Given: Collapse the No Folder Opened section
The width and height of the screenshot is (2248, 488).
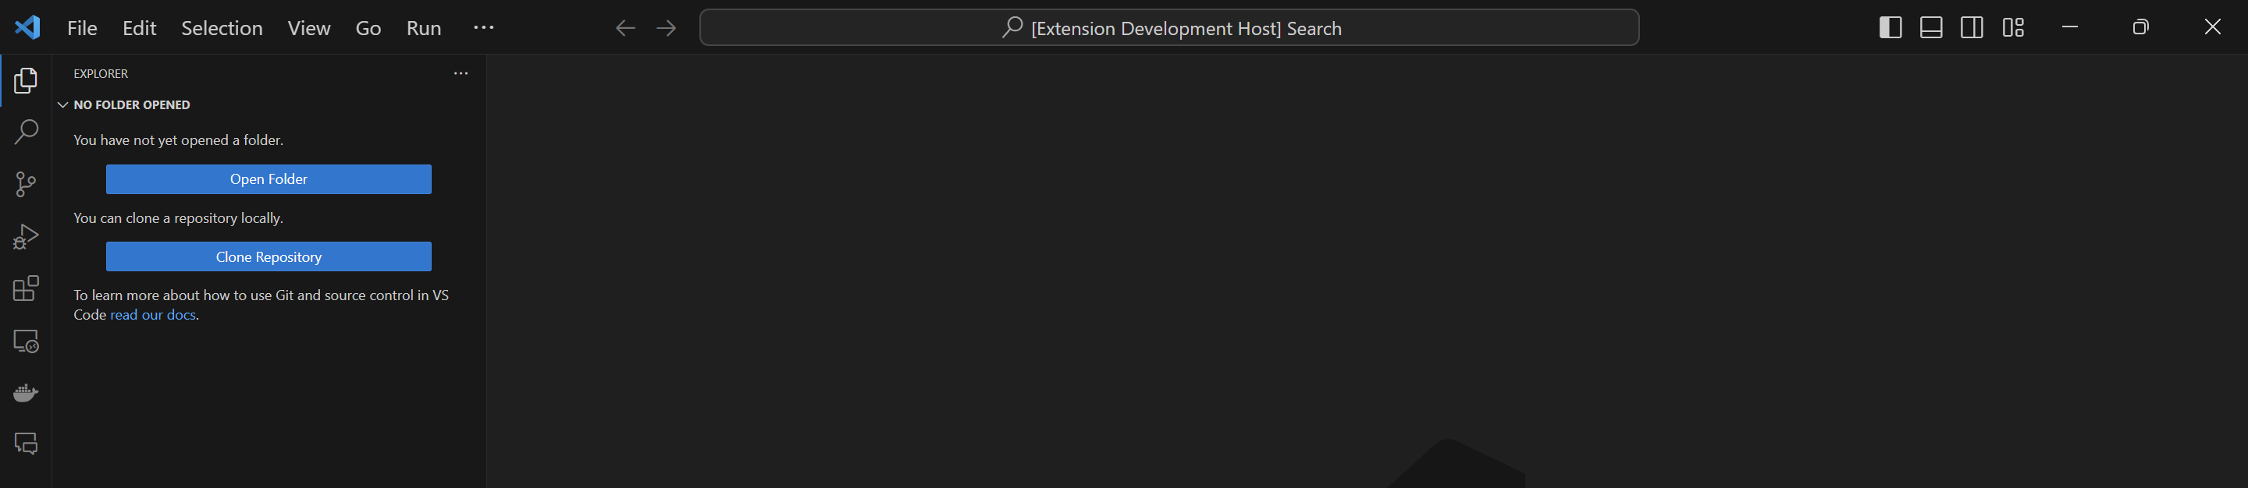Looking at the screenshot, I should (x=62, y=105).
